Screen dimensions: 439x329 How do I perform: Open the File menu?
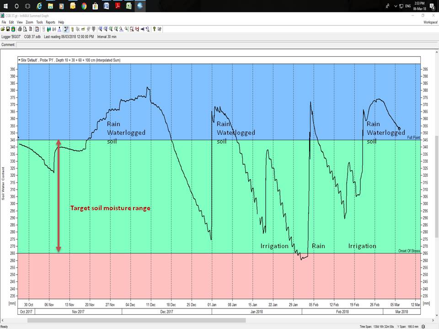pos(4,22)
